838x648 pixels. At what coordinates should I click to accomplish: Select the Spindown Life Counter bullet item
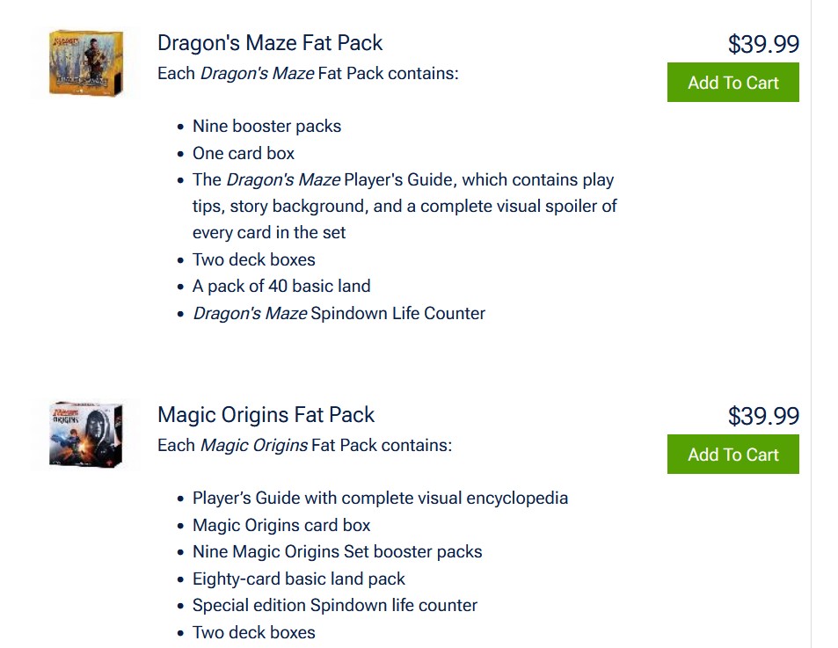tap(339, 313)
